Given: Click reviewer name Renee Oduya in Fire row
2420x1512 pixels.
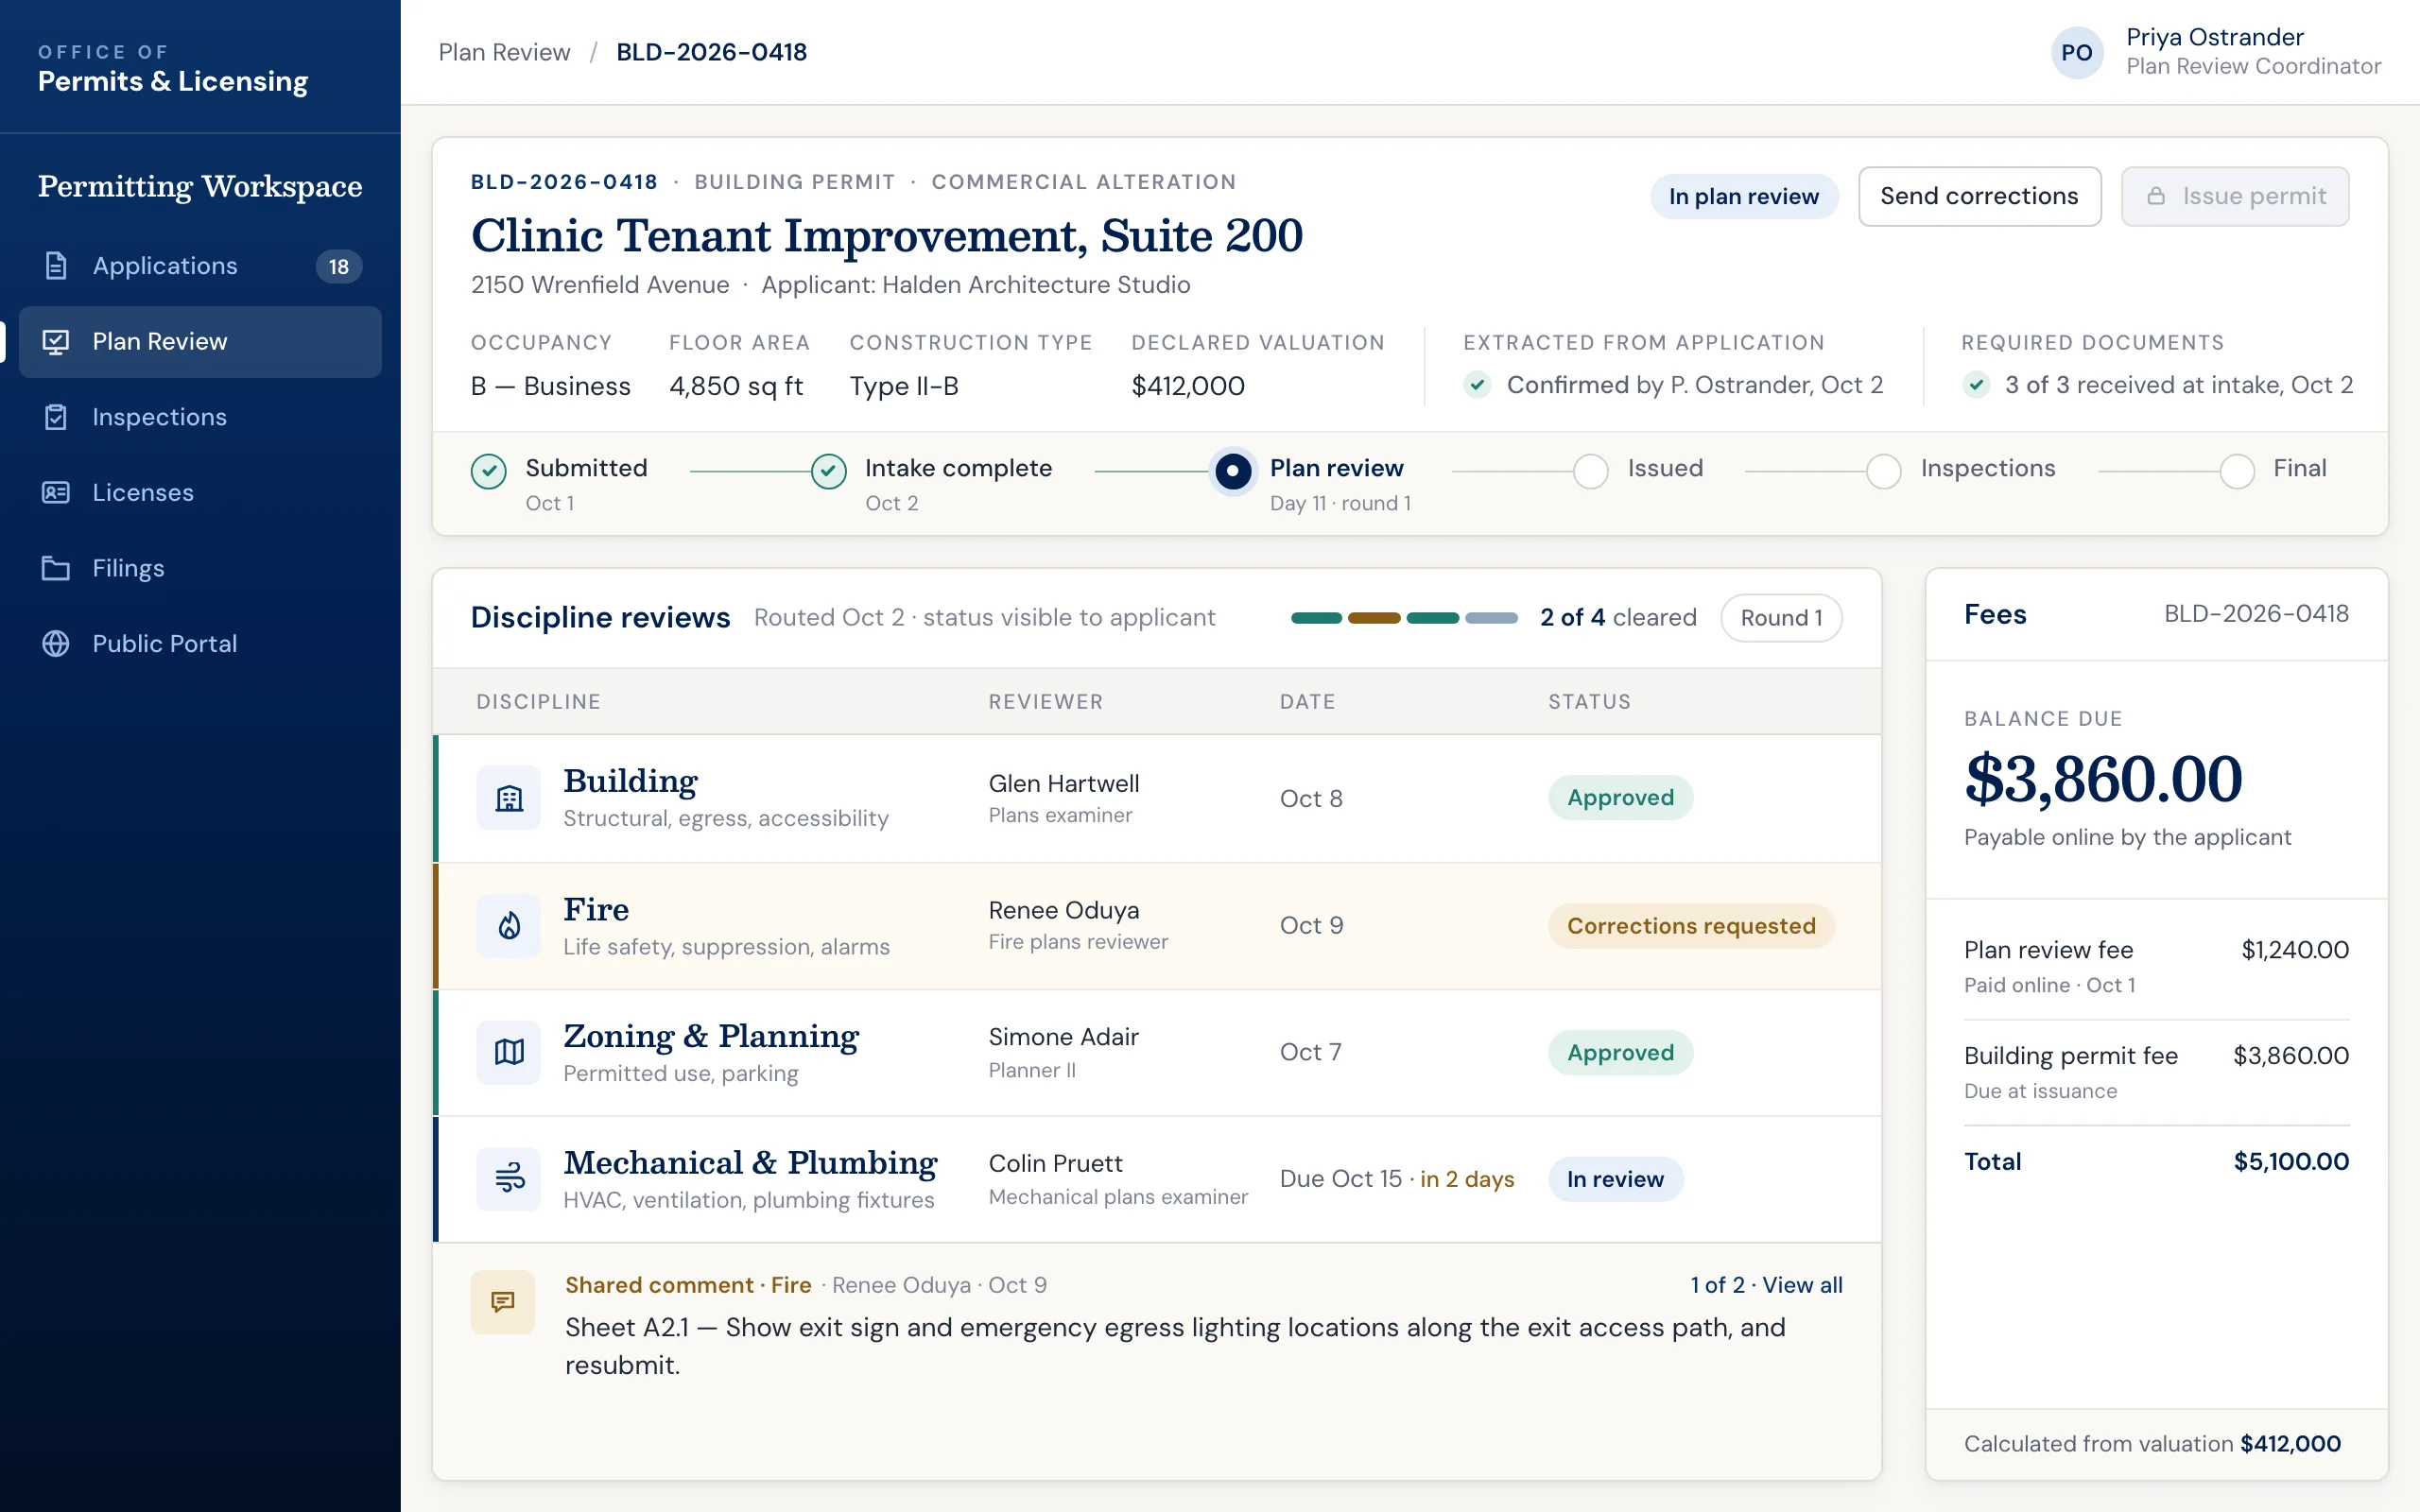Looking at the screenshot, I should (x=1064, y=910).
